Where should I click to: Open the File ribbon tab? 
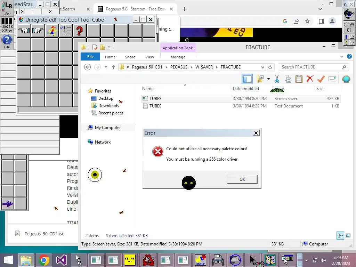point(90,57)
